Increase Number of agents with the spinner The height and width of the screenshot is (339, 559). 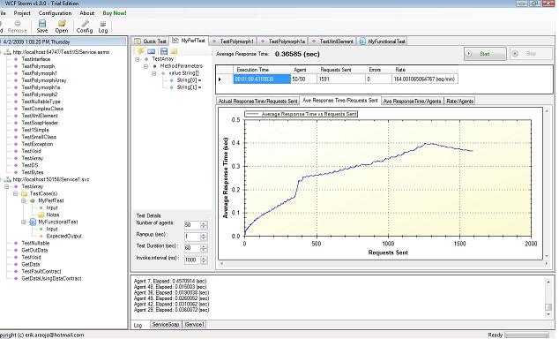(x=204, y=223)
